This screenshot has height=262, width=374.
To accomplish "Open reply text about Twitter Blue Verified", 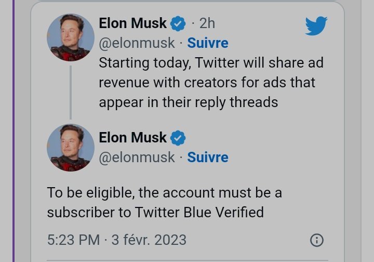I will pyautogui.click(x=164, y=203).
